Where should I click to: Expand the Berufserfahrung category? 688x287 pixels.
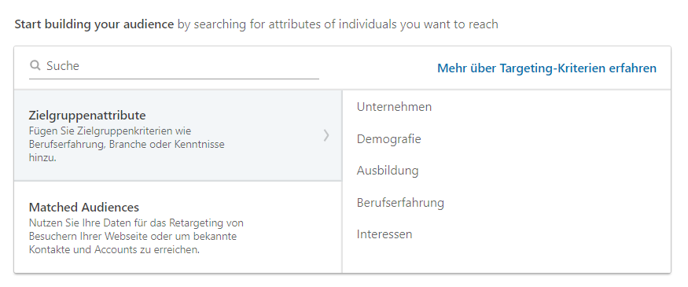400,202
